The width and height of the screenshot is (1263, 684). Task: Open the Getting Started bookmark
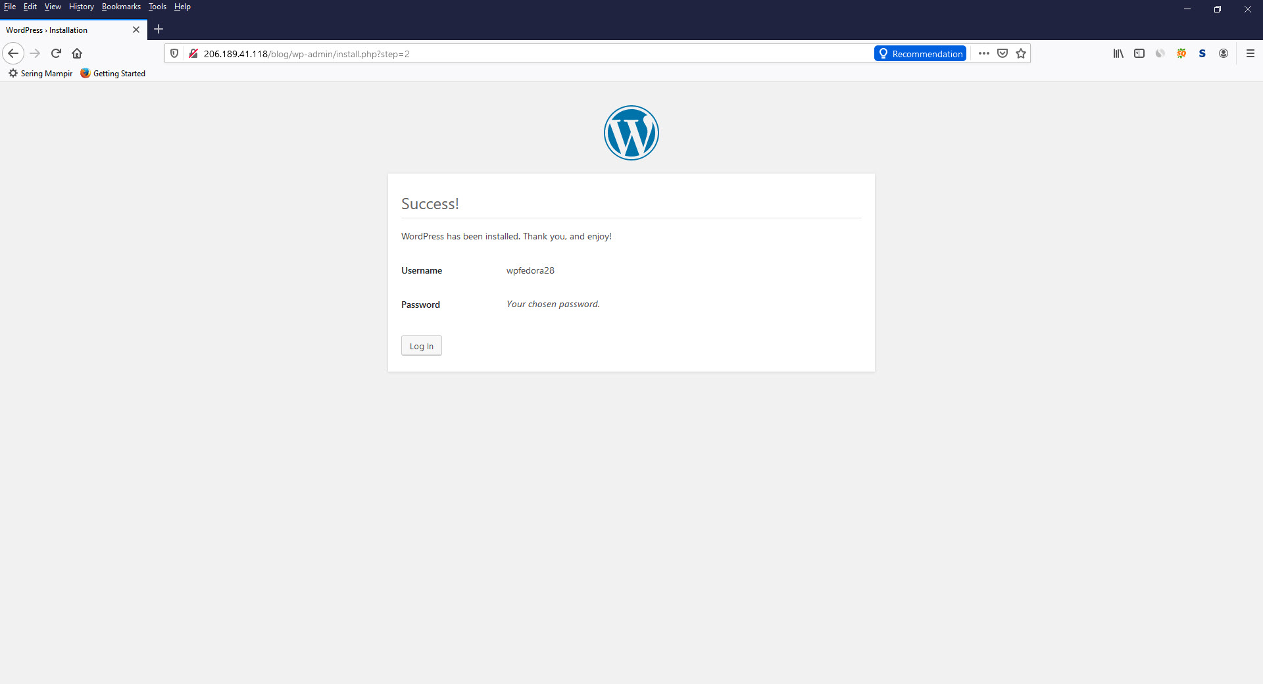coord(112,74)
